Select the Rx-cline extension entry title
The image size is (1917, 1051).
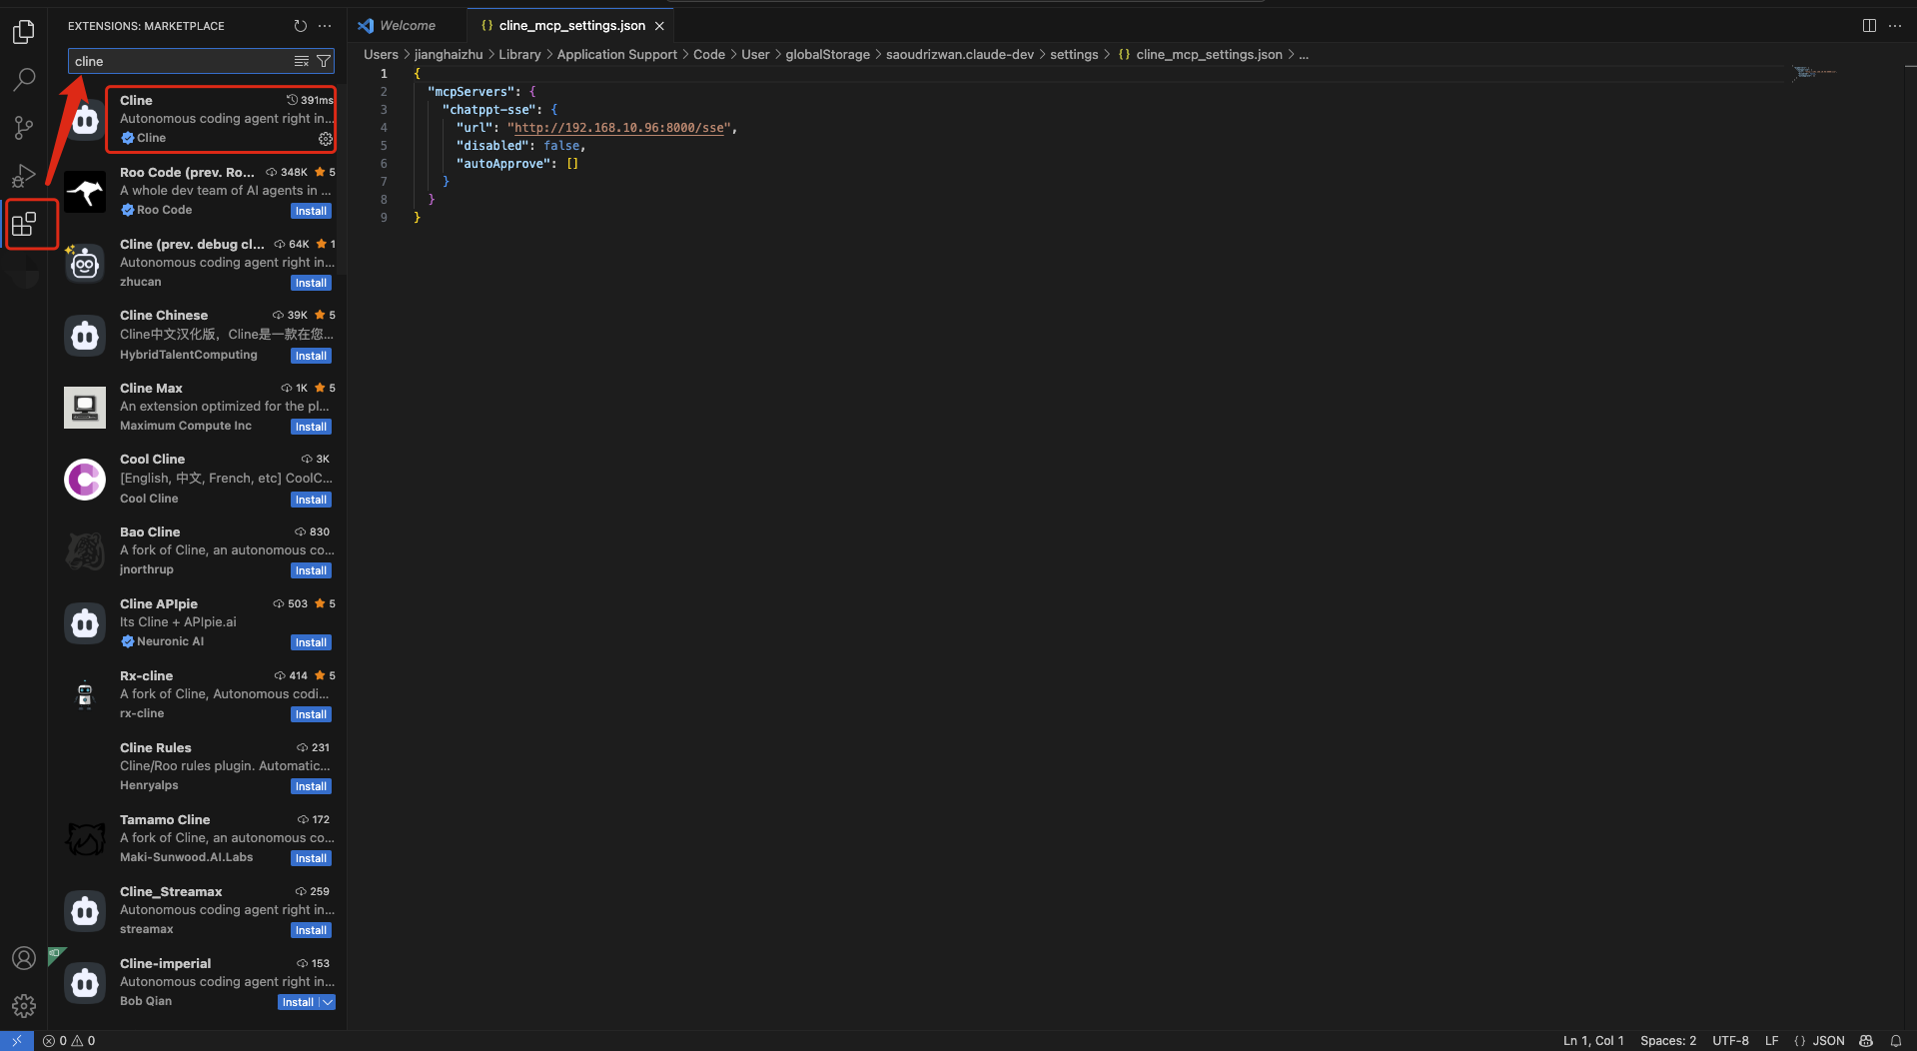click(146, 676)
